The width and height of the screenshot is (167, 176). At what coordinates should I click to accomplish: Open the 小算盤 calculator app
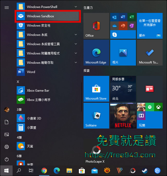pos(48,128)
